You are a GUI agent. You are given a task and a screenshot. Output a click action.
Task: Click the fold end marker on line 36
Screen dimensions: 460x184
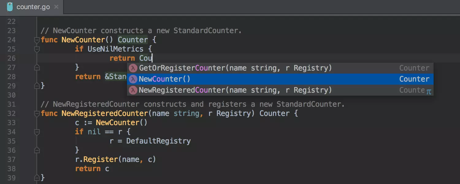pos(37,150)
